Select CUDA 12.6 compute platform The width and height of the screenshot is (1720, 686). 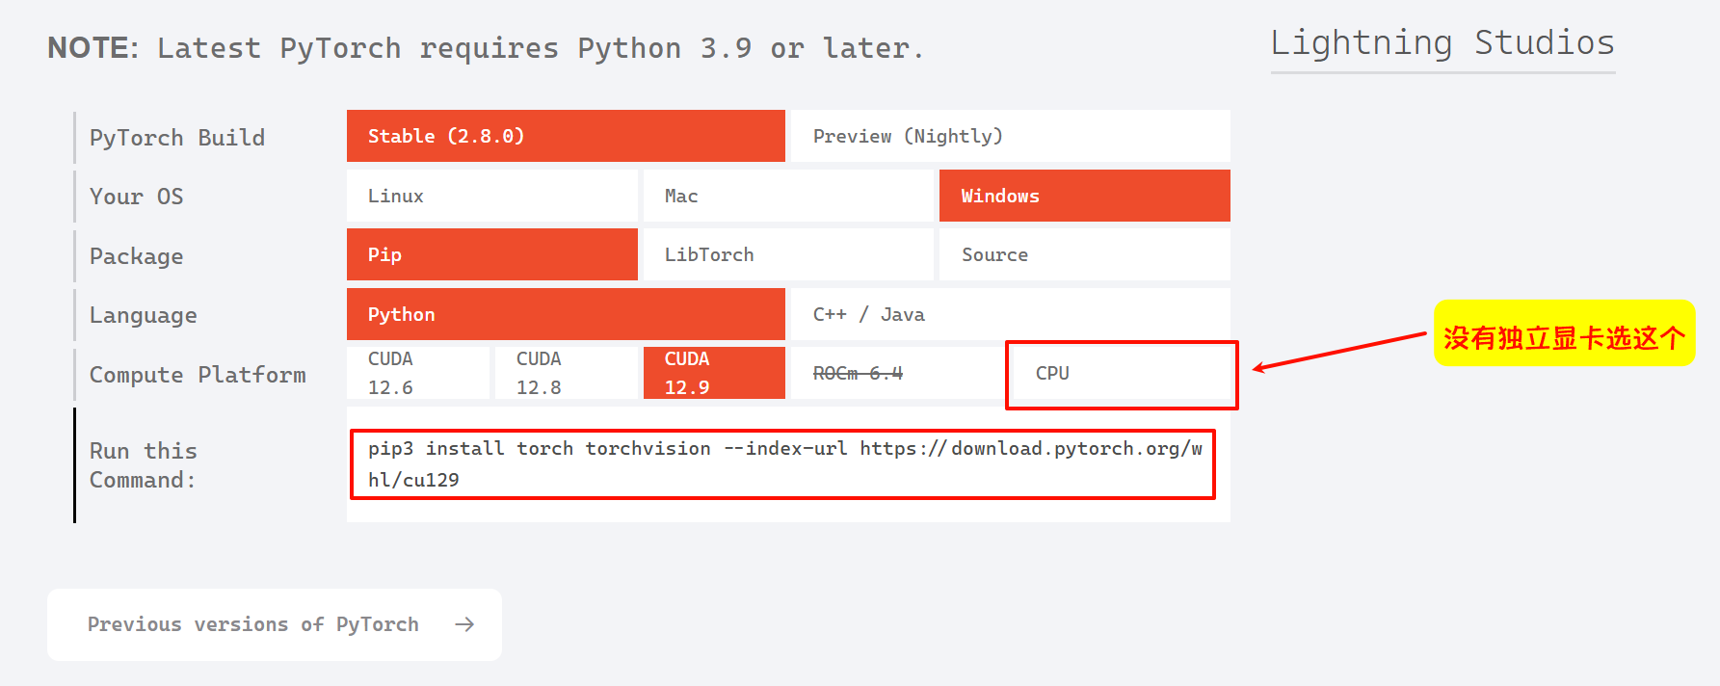click(417, 373)
